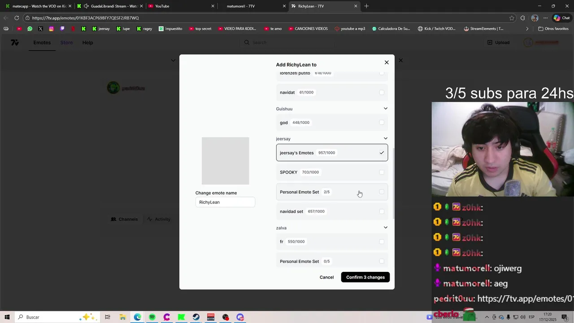Check jeersay's Personal Emote Set 2/5
The height and width of the screenshot is (323, 574).
pos(382,192)
